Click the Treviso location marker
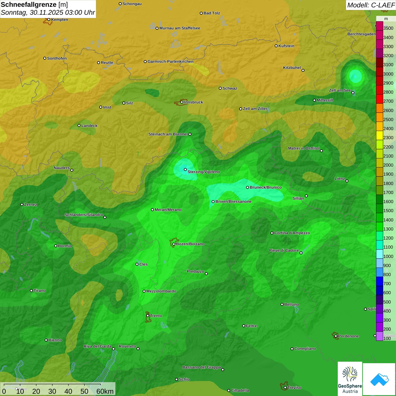The height and width of the screenshot is (396, 396). tap(285, 388)
